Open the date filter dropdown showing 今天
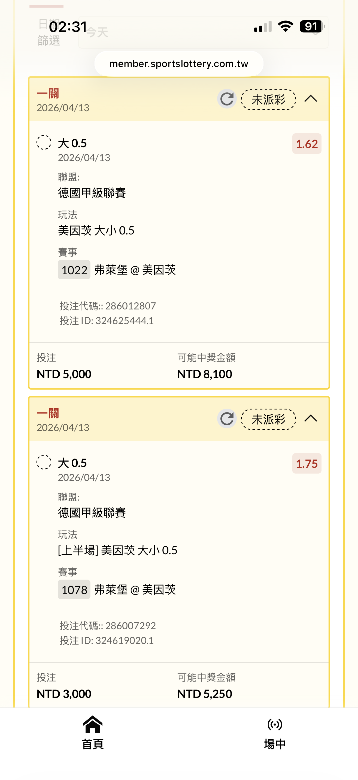 [x=203, y=33]
